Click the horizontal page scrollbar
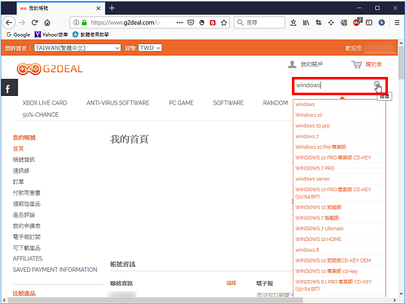This screenshot has width=405, height=304. [x=155, y=300]
